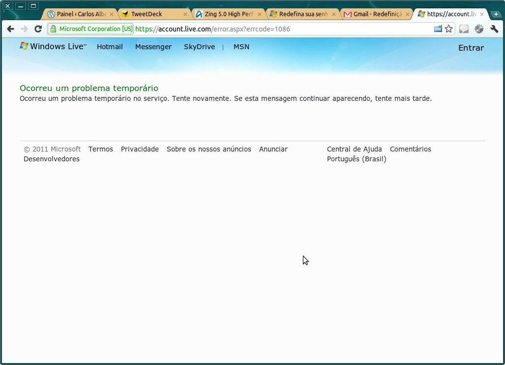505x365 pixels.
Task: Click the Microsoft Corporation [US] certificate badge
Action: 91,29
